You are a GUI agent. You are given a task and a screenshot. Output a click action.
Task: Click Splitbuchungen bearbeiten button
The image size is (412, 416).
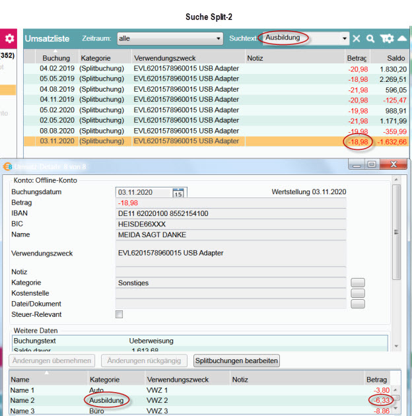coord(236,361)
